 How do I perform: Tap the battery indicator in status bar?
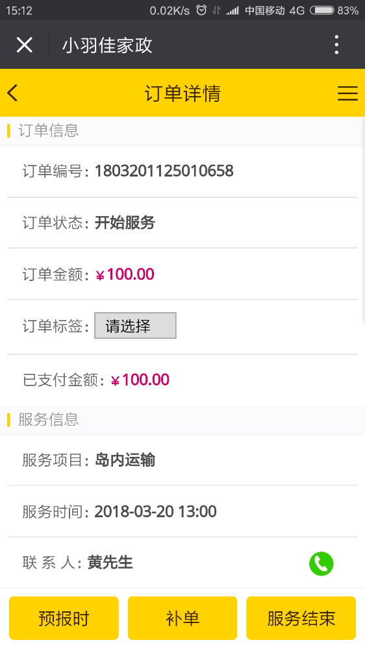322,10
